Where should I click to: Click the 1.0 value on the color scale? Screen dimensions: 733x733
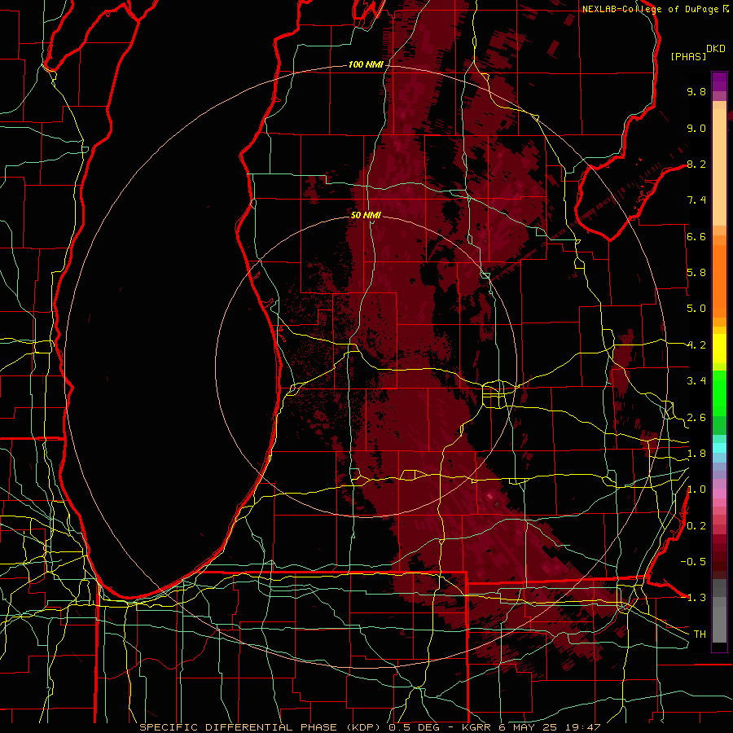[x=696, y=489]
